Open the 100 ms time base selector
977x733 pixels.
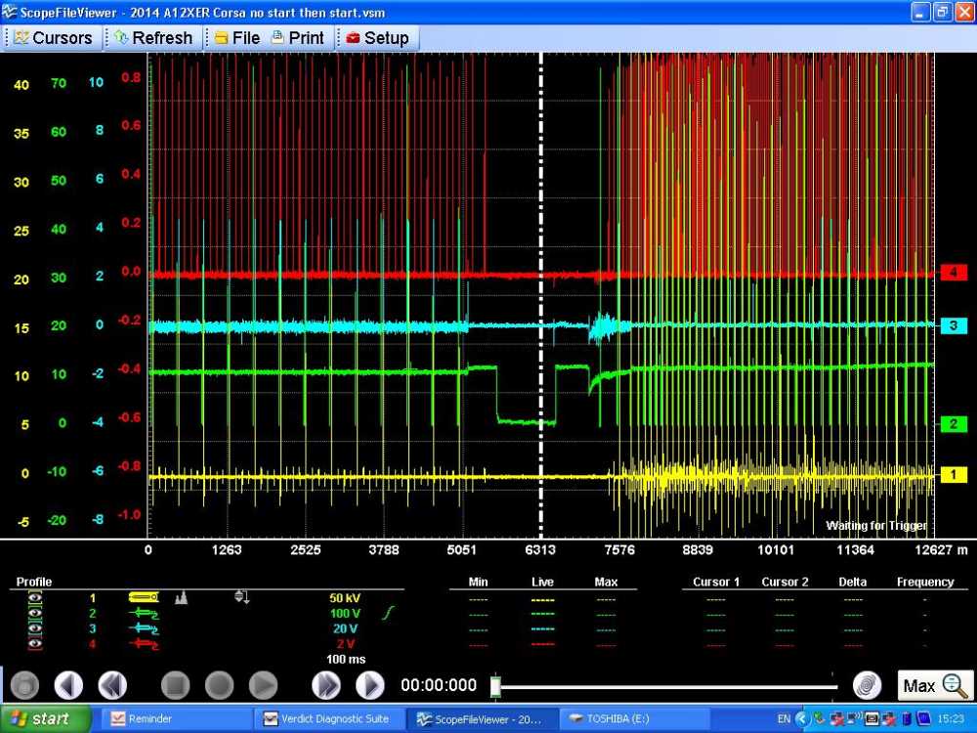click(345, 660)
